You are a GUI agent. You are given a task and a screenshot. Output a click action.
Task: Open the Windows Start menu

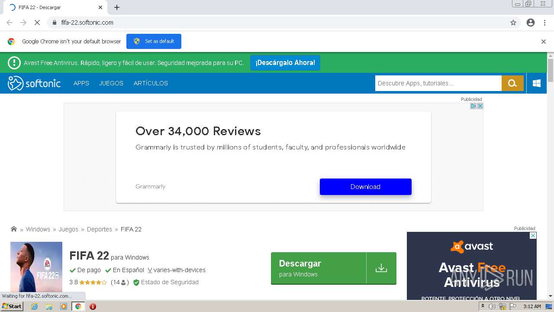point(12,306)
